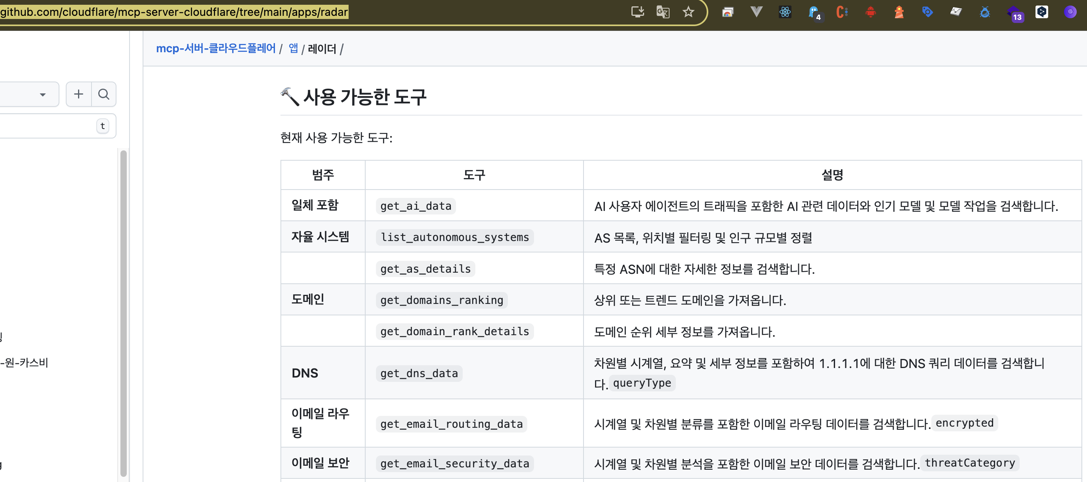
Task: Click the search files magnifier button
Action: (104, 94)
